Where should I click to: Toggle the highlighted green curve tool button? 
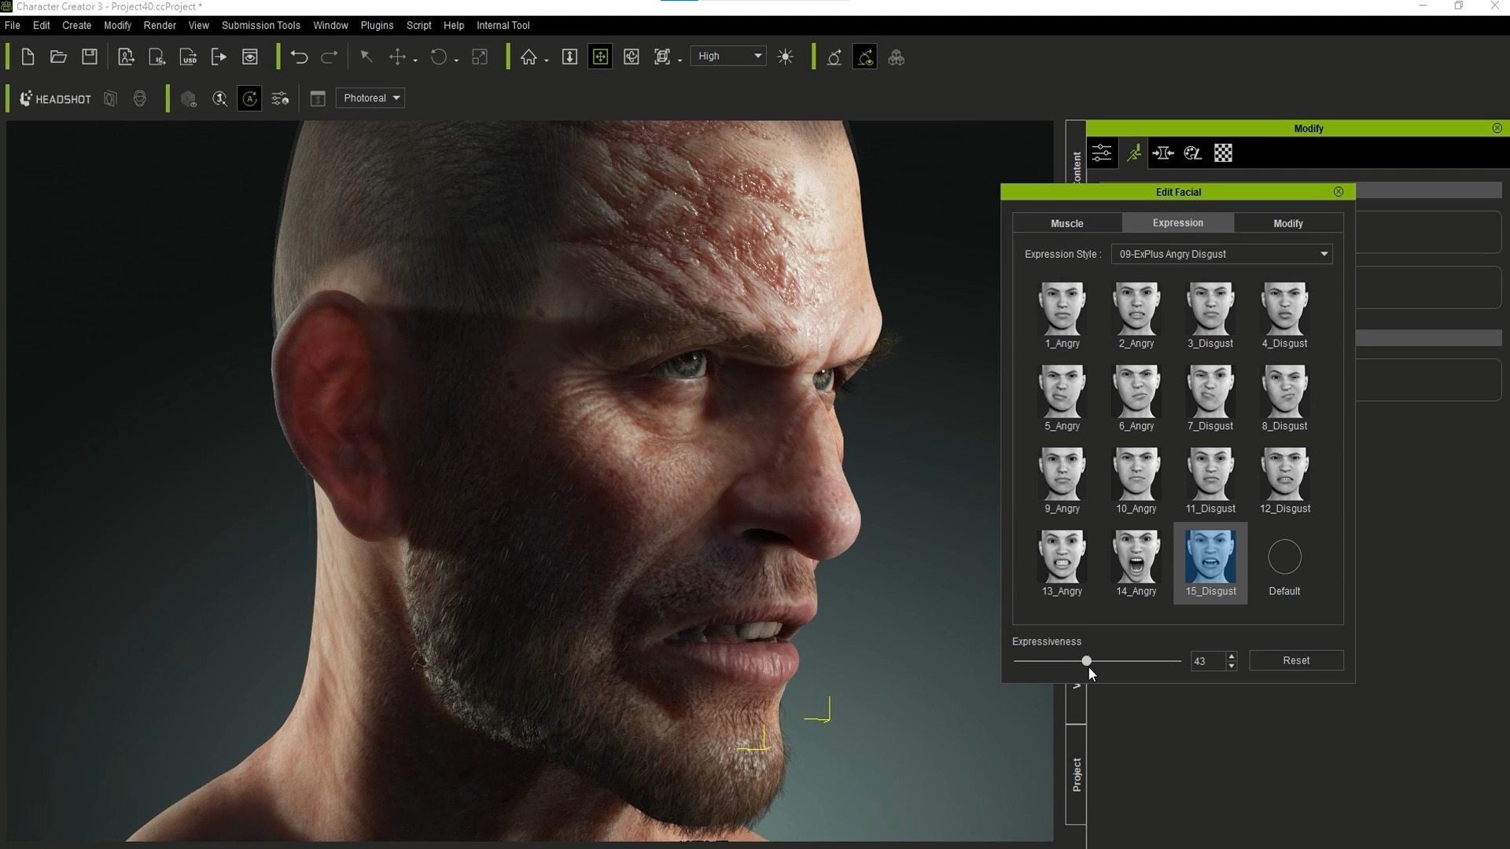pos(865,57)
